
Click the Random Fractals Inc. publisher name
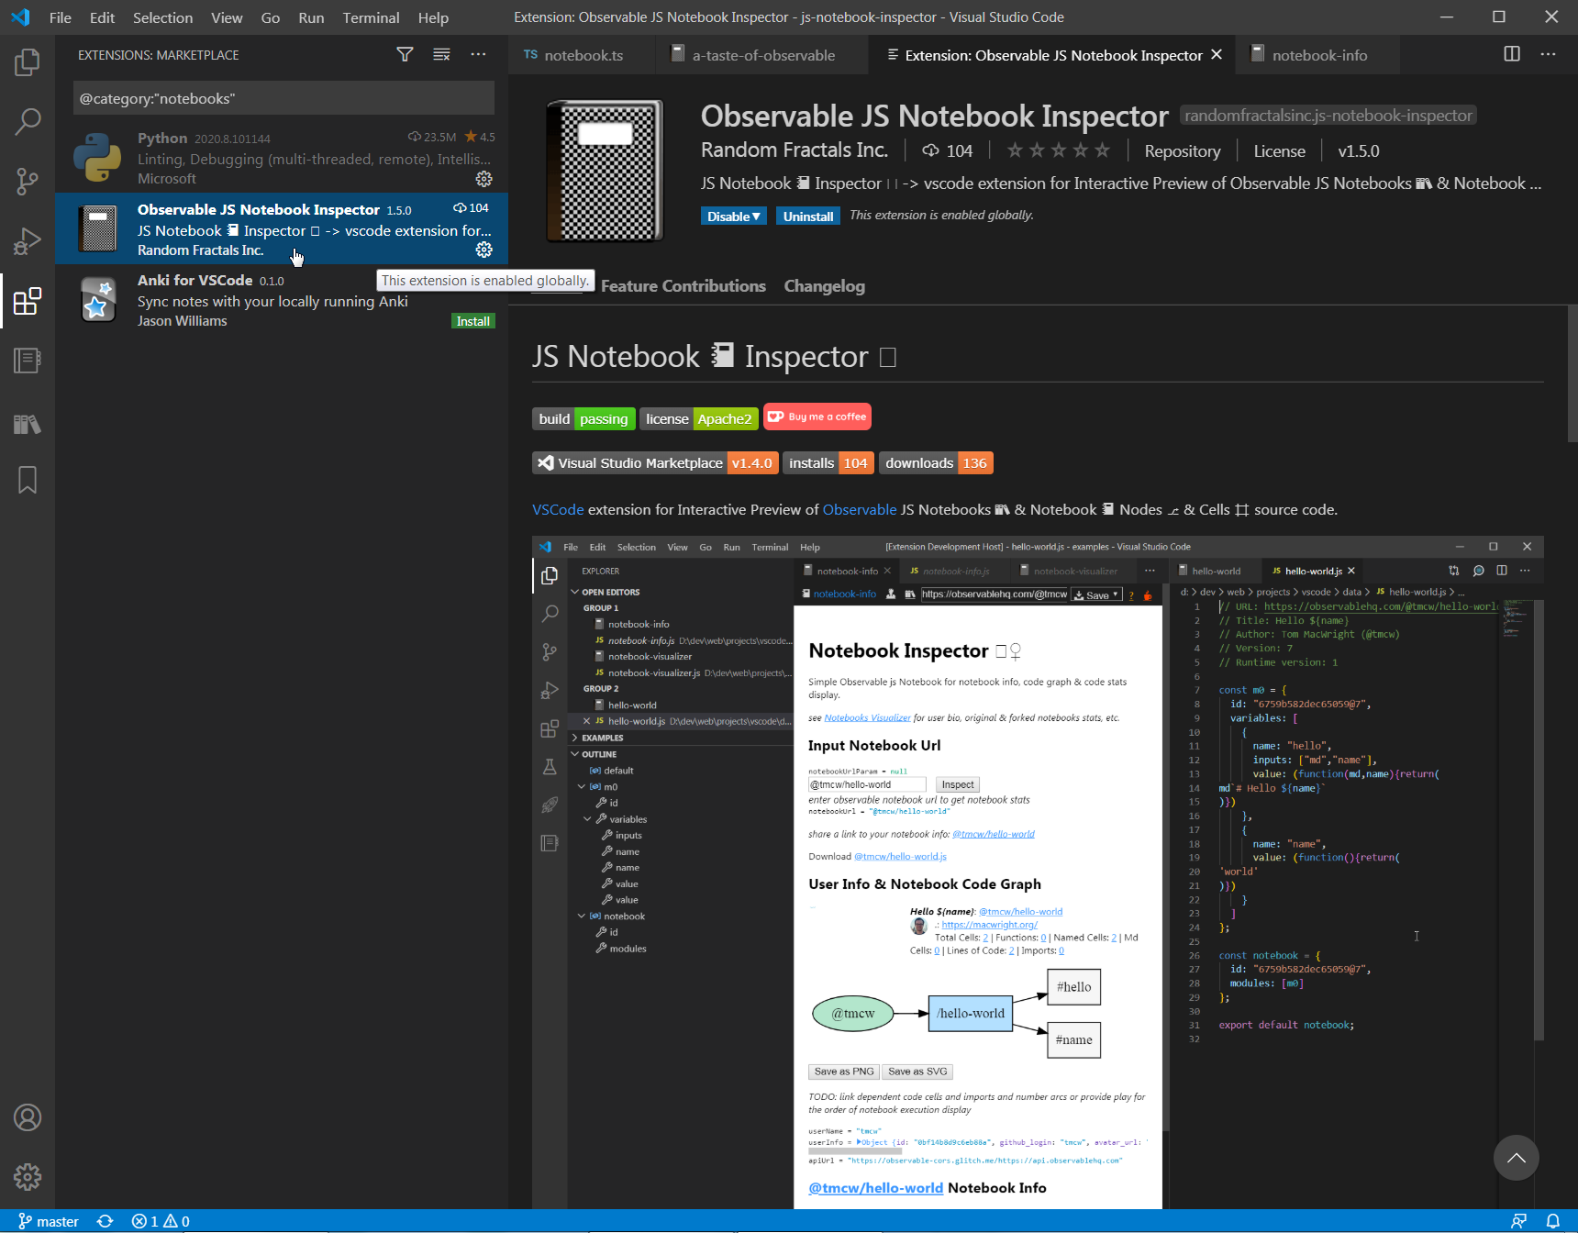[794, 150]
